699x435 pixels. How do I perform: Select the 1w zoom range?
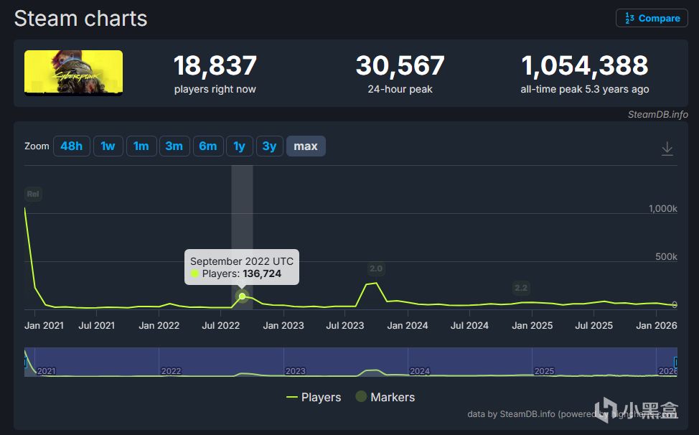point(108,146)
